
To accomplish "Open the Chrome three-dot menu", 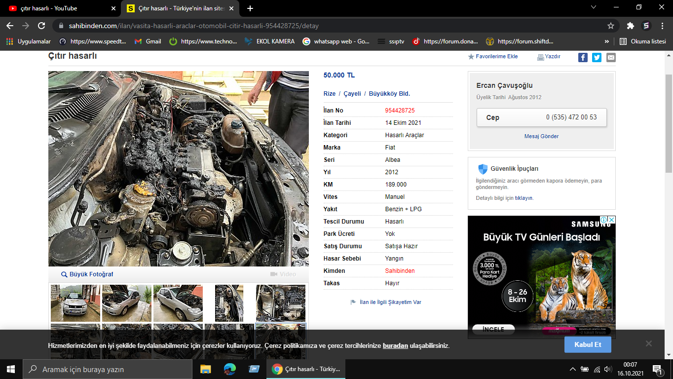I will (x=662, y=26).
